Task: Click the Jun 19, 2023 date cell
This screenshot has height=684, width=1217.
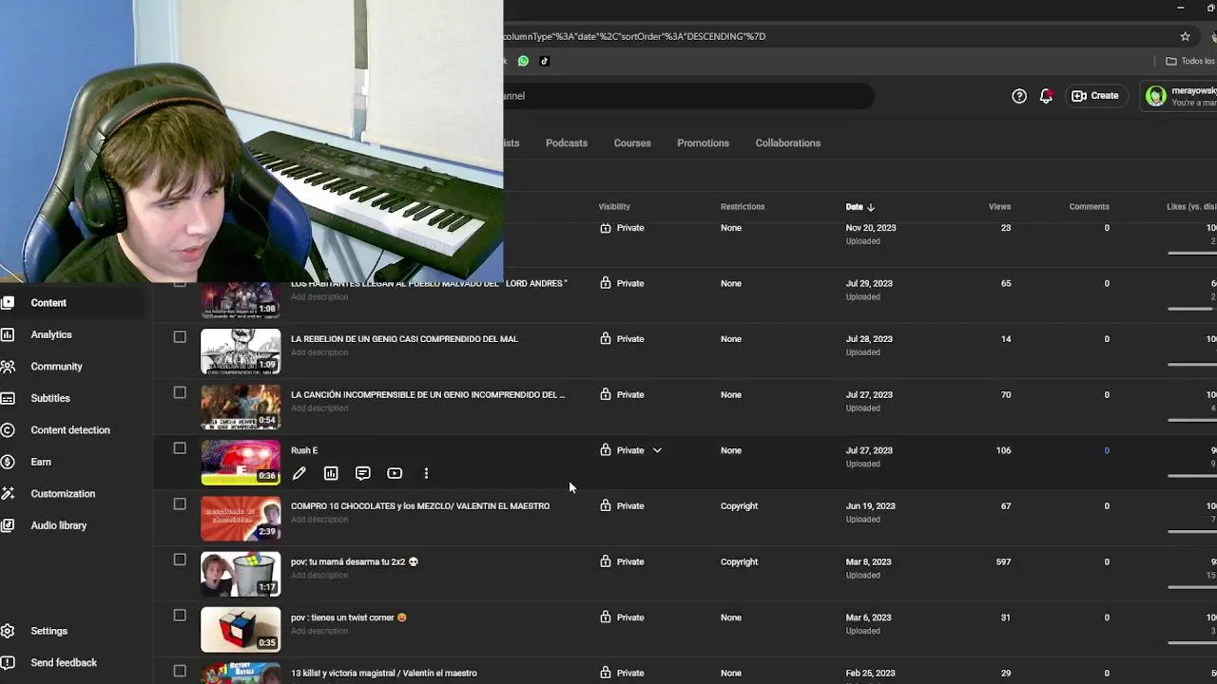Action: click(871, 506)
